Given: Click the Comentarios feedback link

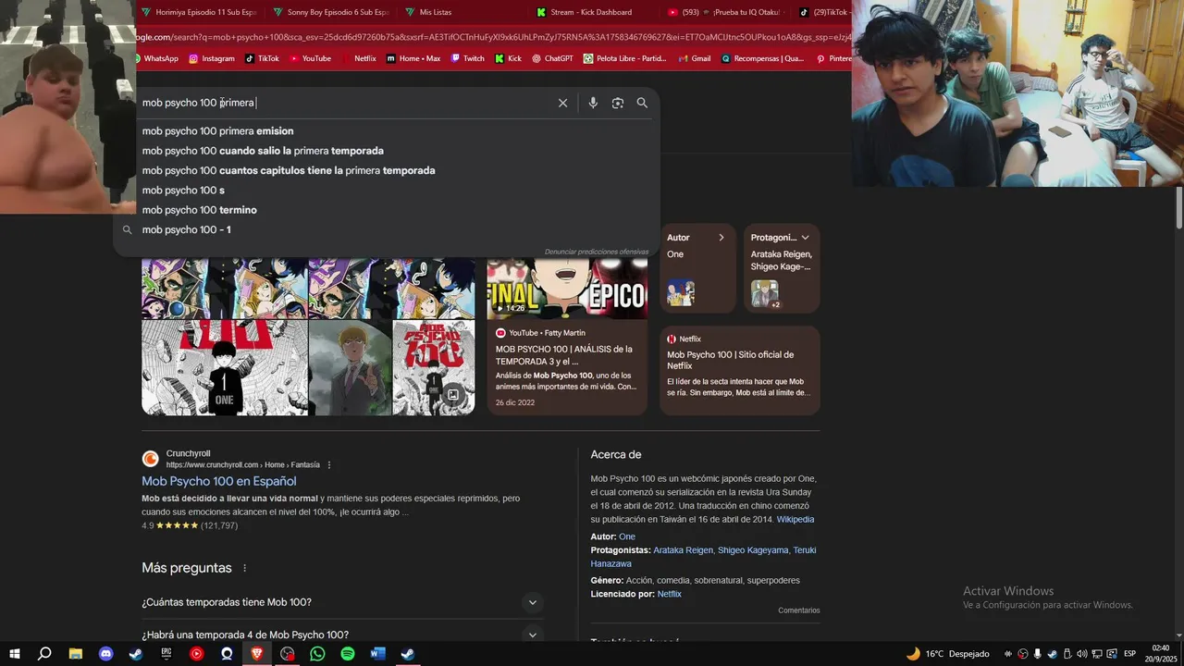Looking at the screenshot, I should point(799,610).
